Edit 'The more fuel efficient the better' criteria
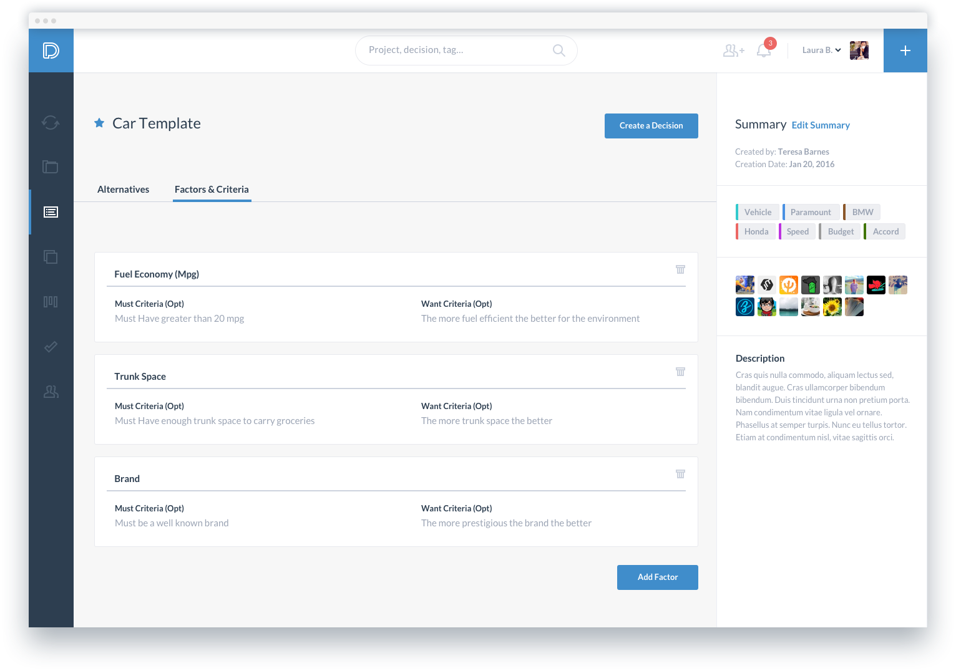The height and width of the screenshot is (671, 956). (x=530, y=319)
